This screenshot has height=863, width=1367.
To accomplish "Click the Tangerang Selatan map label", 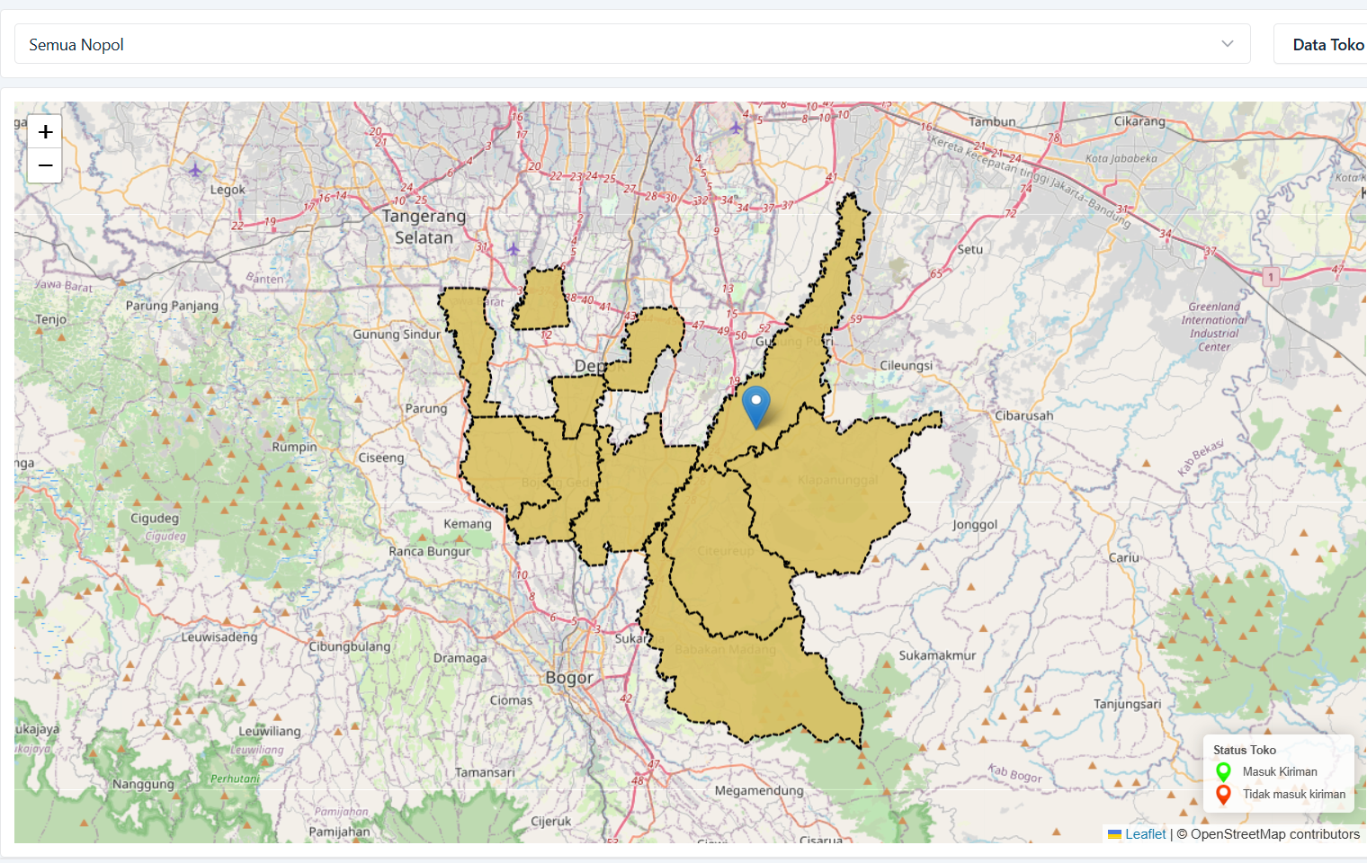I will [x=424, y=227].
